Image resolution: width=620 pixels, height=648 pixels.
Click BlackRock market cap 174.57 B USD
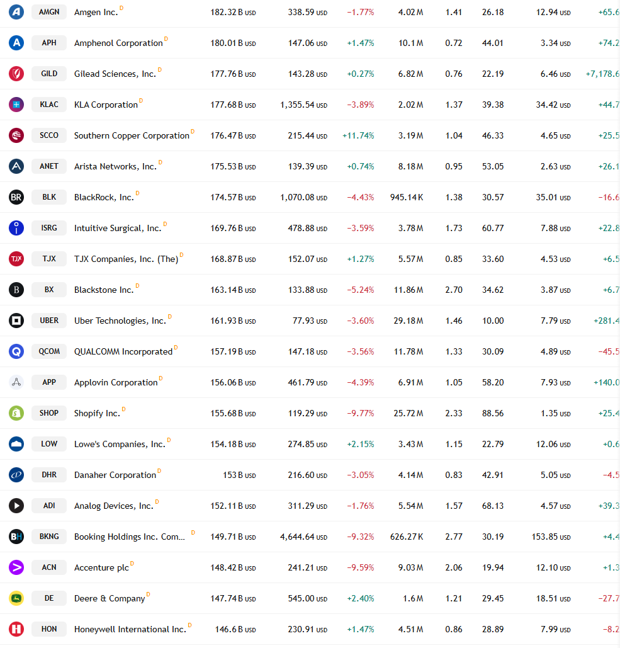tap(233, 198)
